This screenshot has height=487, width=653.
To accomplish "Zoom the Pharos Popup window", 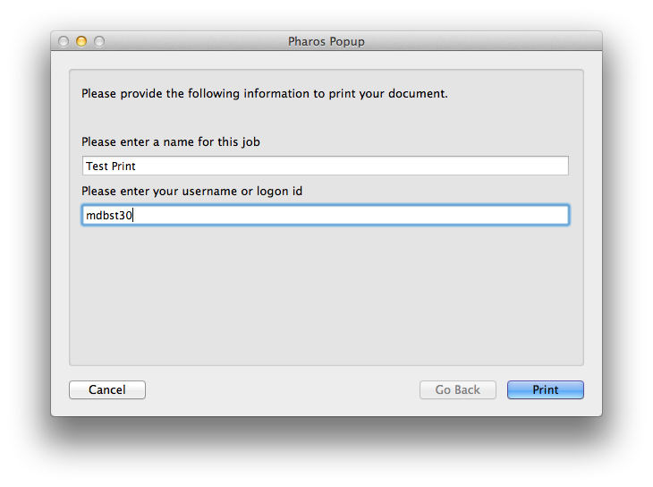I will [x=99, y=41].
